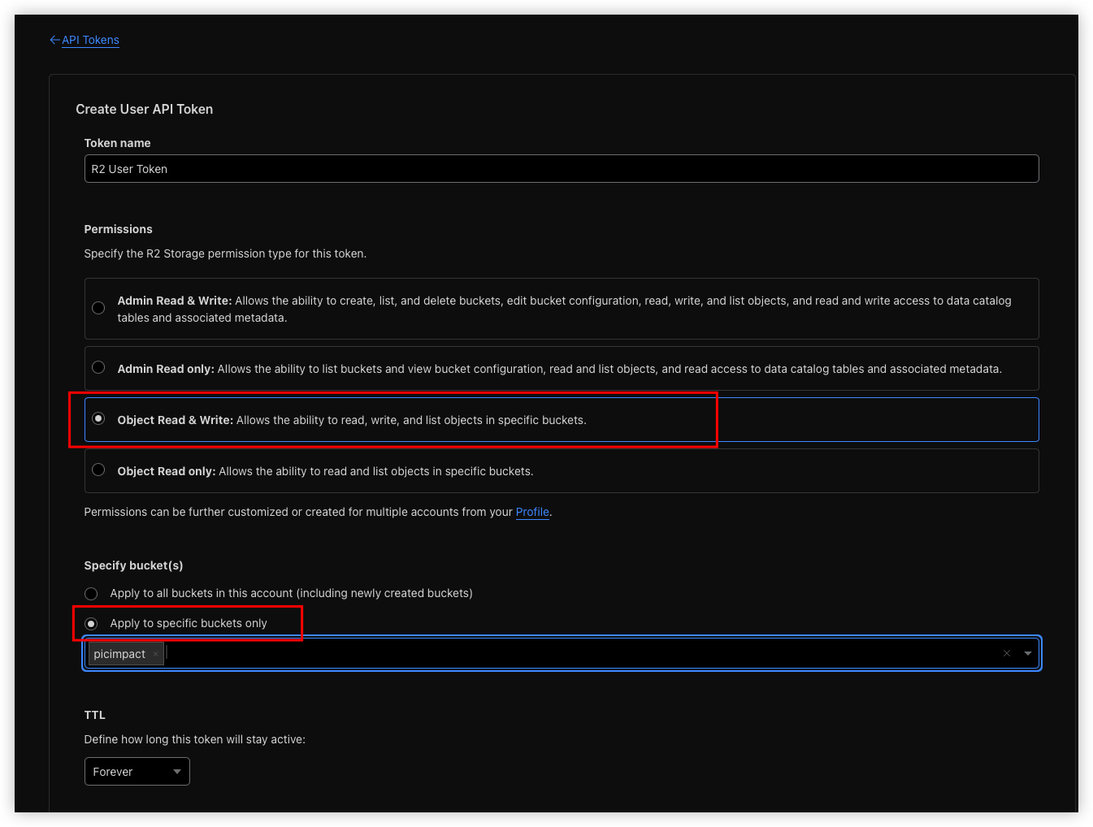This screenshot has height=827, width=1093.
Task: Click 'Specify the R2 Storage permission' text
Action: click(x=225, y=253)
